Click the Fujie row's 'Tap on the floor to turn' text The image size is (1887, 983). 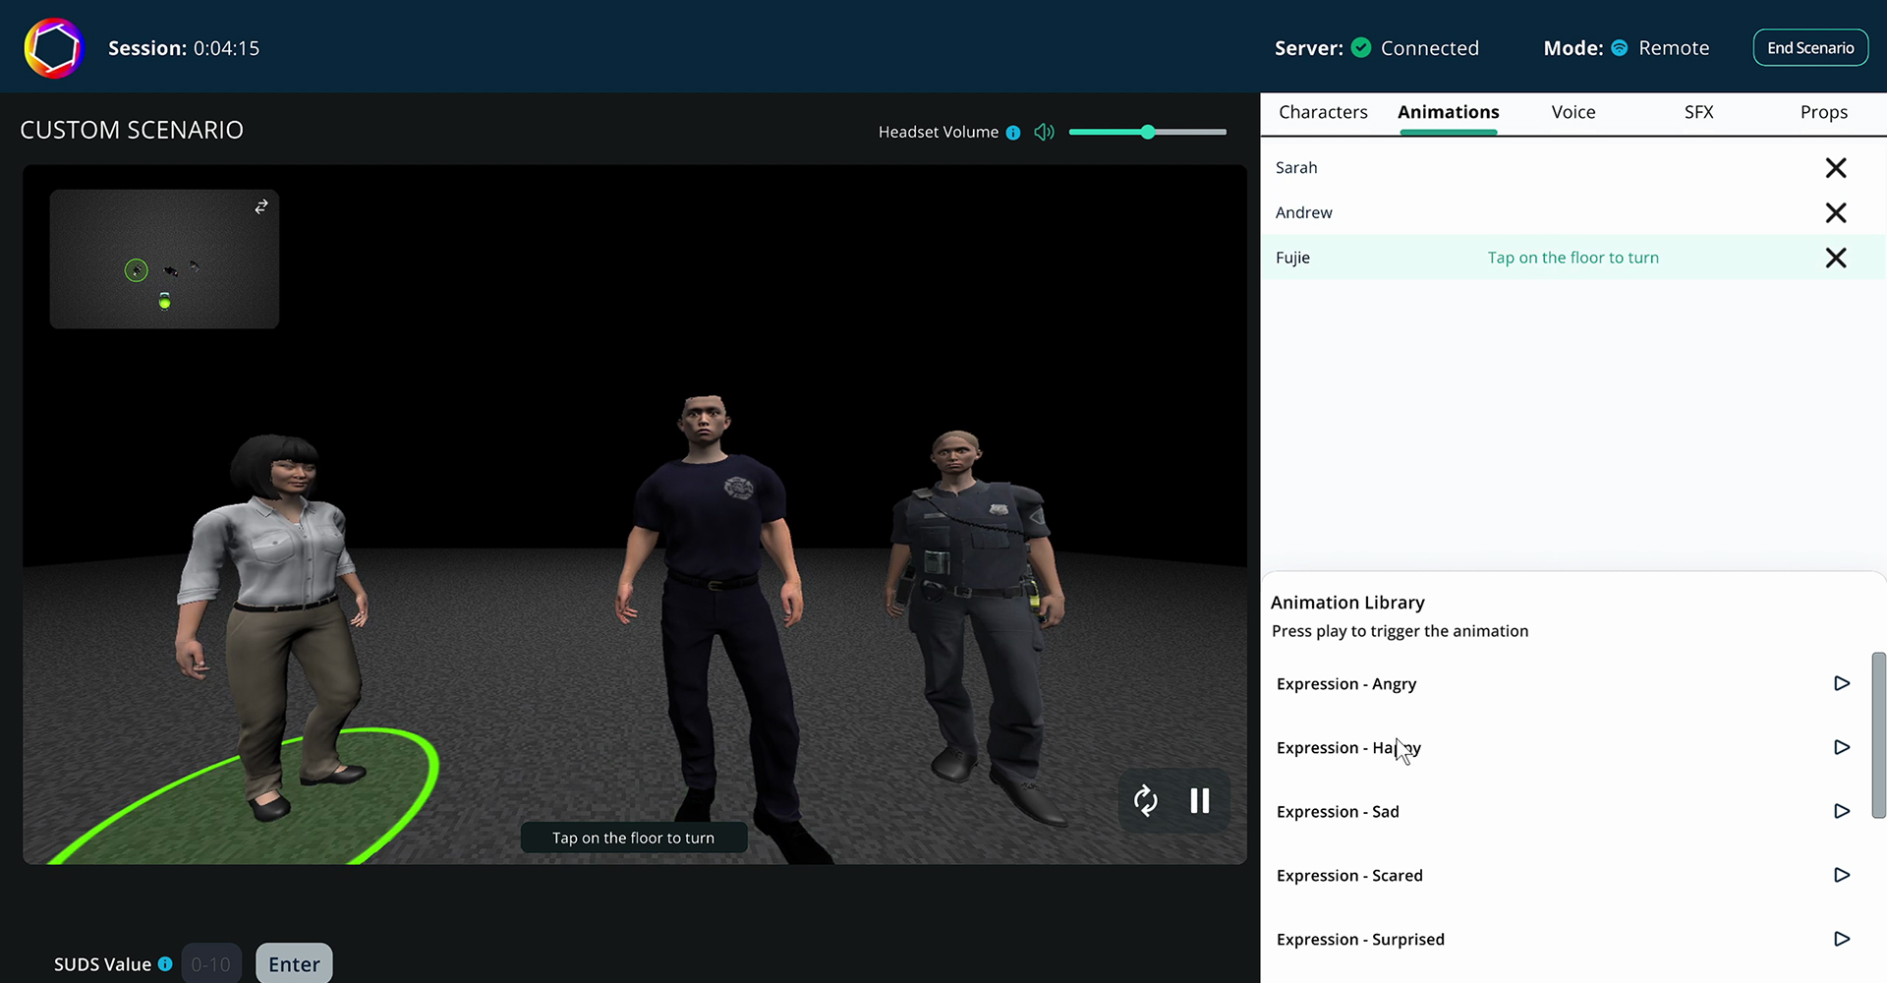(x=1572, y=258)
